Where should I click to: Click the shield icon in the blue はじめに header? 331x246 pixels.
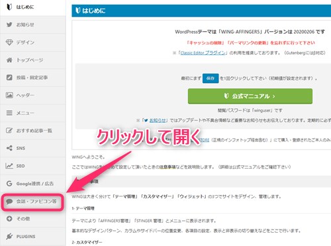(x=77, y=10)
